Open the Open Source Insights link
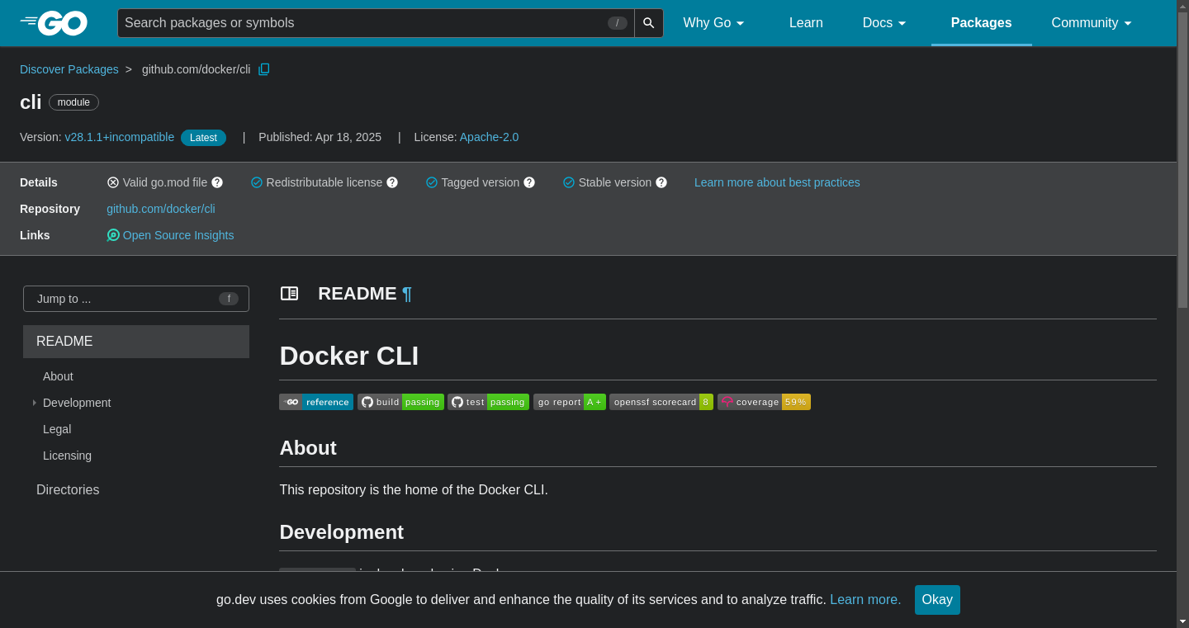 click(178, 235)
